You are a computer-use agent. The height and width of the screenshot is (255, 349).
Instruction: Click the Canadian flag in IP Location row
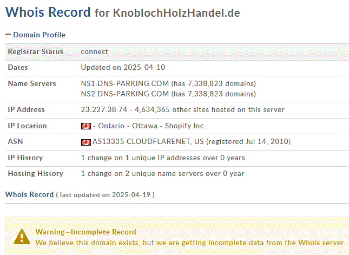coord(86,126)
